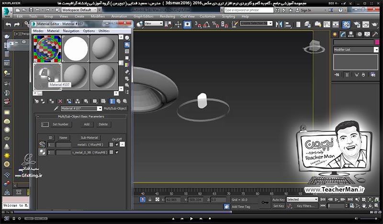Click 3ds Max application logo button
383x224 pixels.
(7, 12)
